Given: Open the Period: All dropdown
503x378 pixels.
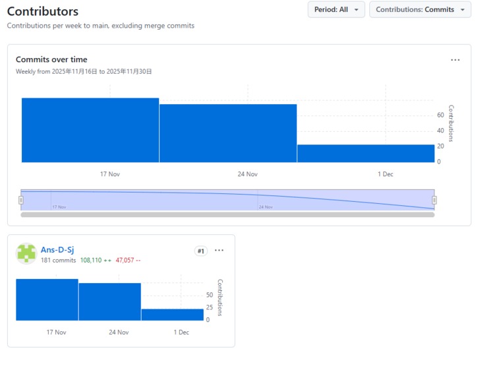Looking at the screenshot, I should click(336, 10).
